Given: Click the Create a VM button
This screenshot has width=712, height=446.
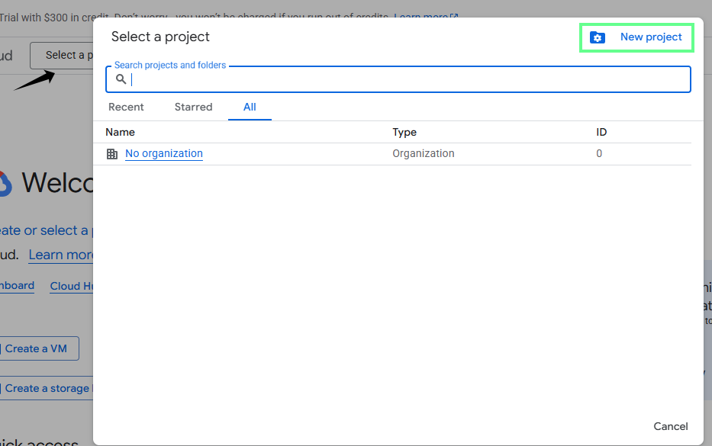Looking at the screenshot, I should point(34,348).
